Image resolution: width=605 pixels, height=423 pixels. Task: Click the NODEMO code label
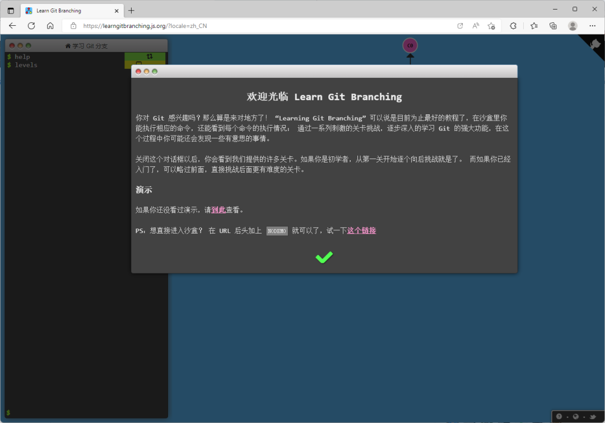pyautogui.click(x=277, y=231)
